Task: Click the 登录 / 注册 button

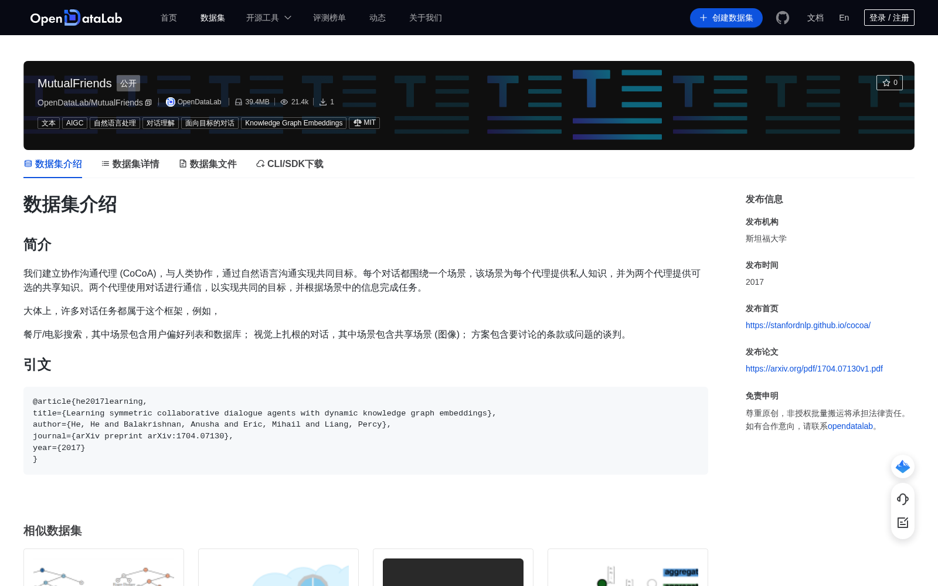Action: [889, 18]
